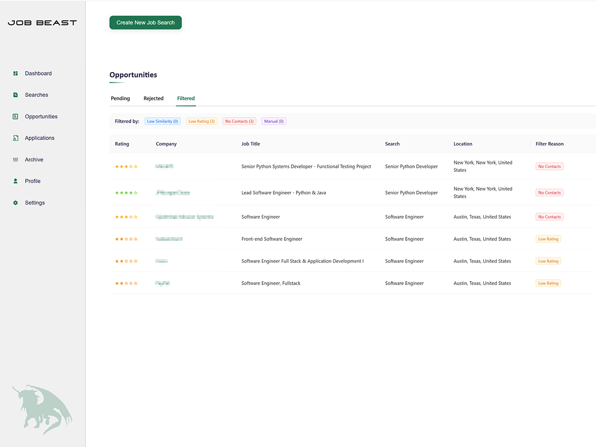Click the No Contacts badge on Software Engineer row
This screenshot has width=596, height=447.
(x=549, y=217)
